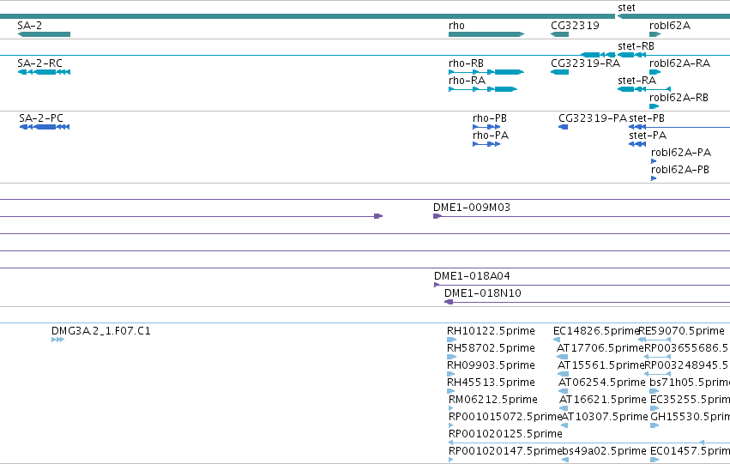Click the DMG3A.2_1.F07.C1 feature glyph
This screenshot has width=730, height=464.
[57, 340]
